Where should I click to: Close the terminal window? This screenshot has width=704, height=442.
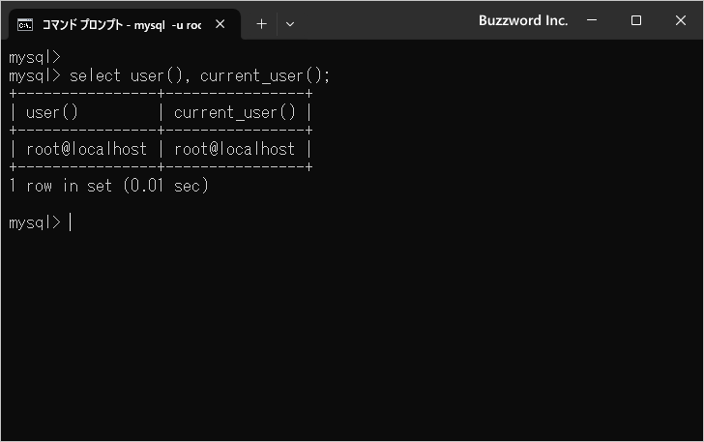(x=681, y=20)
